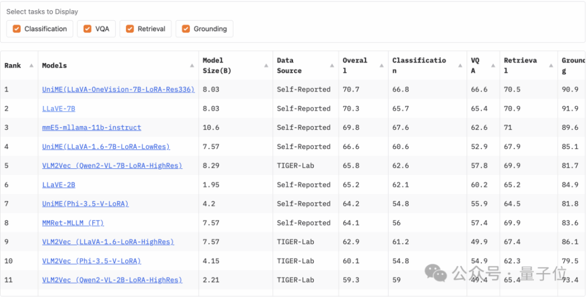Toggle the VQA task checkbox
This screenshot has height=297, width=586.
(88, 29)
